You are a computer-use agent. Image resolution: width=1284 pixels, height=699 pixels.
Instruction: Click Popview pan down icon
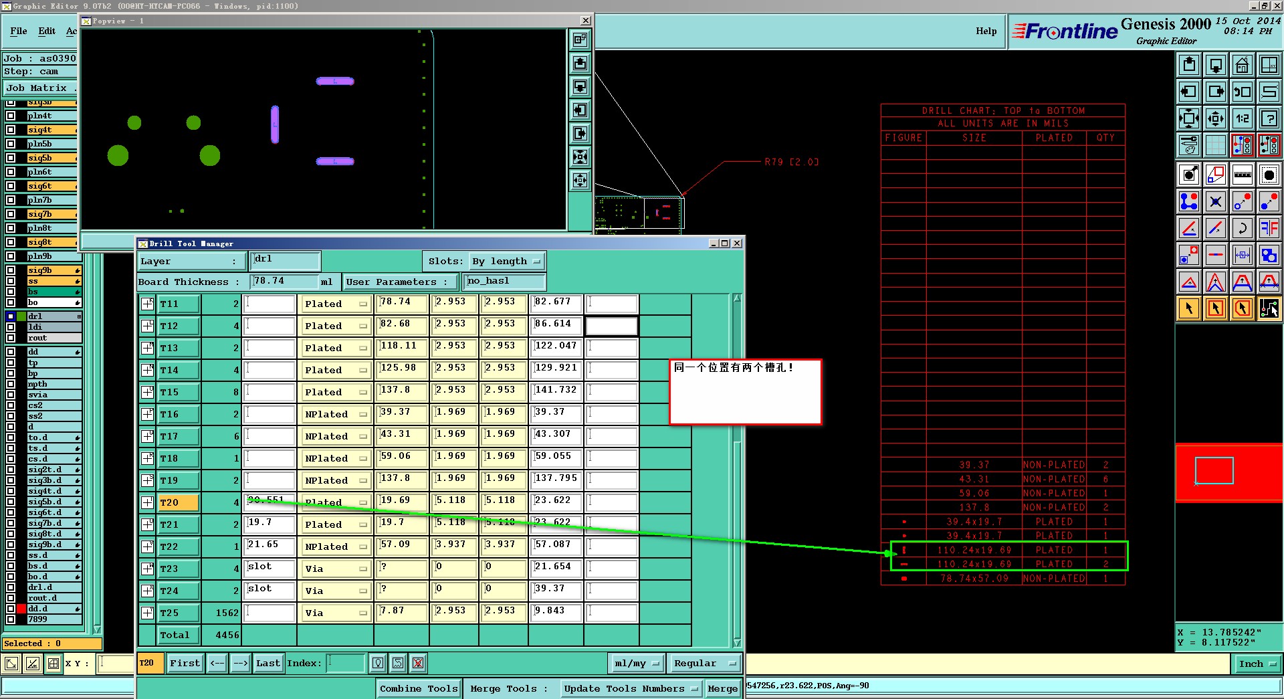pyautogui.click(x=580, y=87)
